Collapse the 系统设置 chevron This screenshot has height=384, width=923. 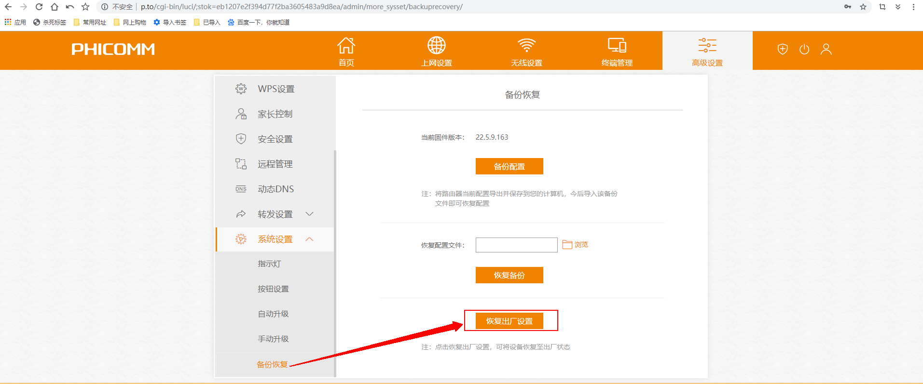tap(310, 239)
